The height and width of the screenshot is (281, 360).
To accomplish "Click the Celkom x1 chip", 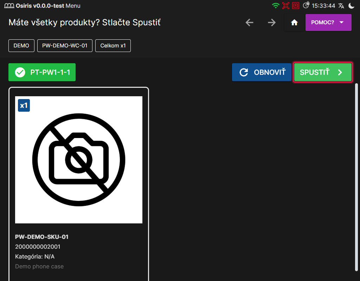I will pos(113,46).
